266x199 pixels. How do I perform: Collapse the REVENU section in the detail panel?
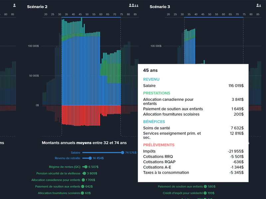tap(152, 79)
